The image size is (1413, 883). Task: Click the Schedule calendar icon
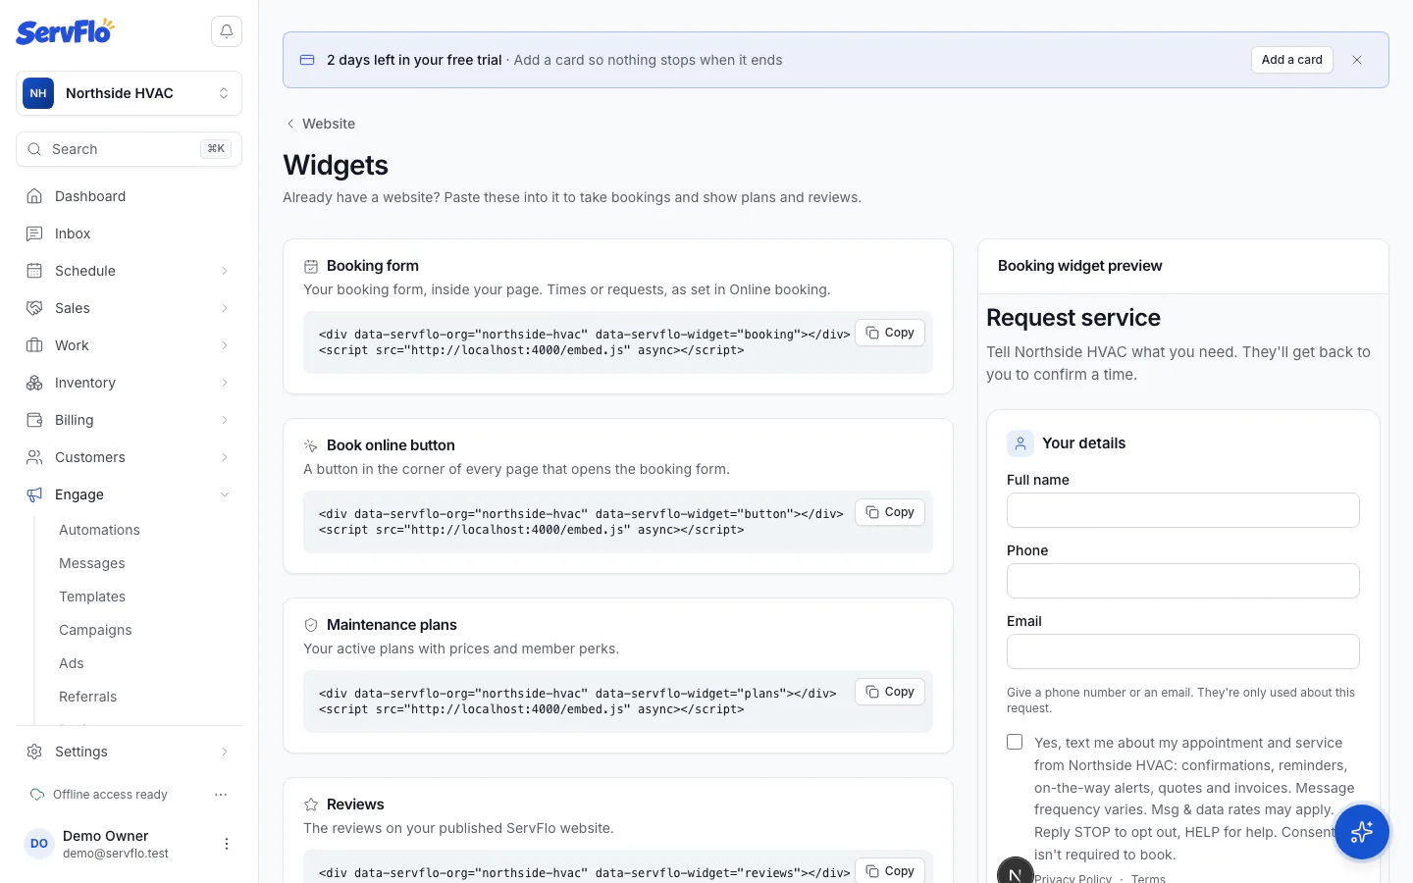pos(34,271)
